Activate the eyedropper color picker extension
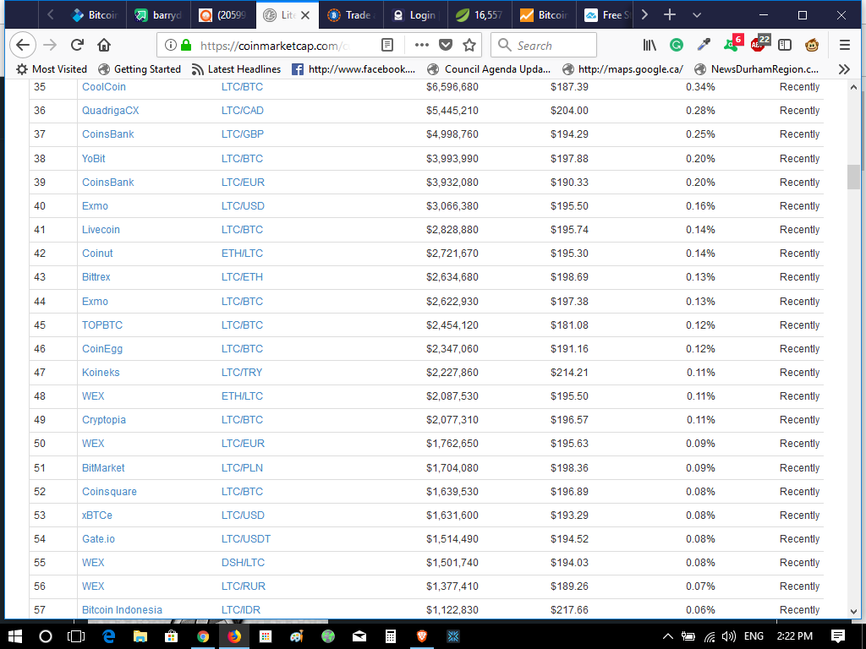 704,45
